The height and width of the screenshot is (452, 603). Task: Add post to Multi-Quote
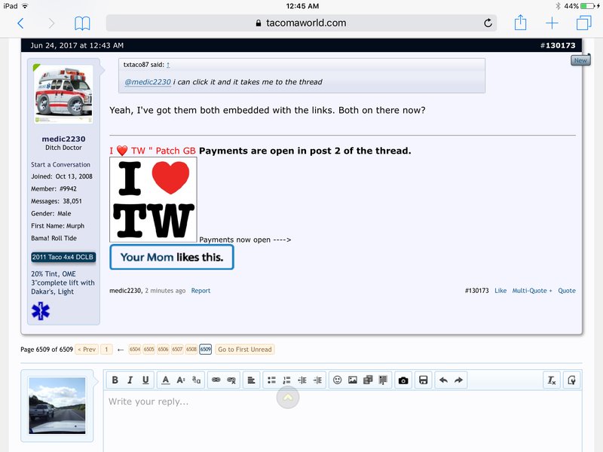(532, 291)
